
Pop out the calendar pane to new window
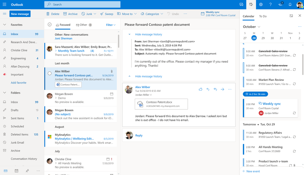(291, 16)
